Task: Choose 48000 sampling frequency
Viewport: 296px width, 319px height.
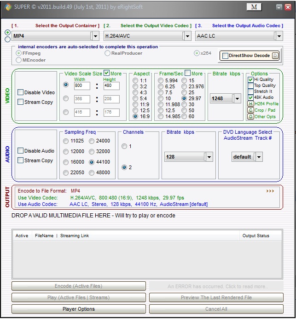Action: click(x=92, y=173)
